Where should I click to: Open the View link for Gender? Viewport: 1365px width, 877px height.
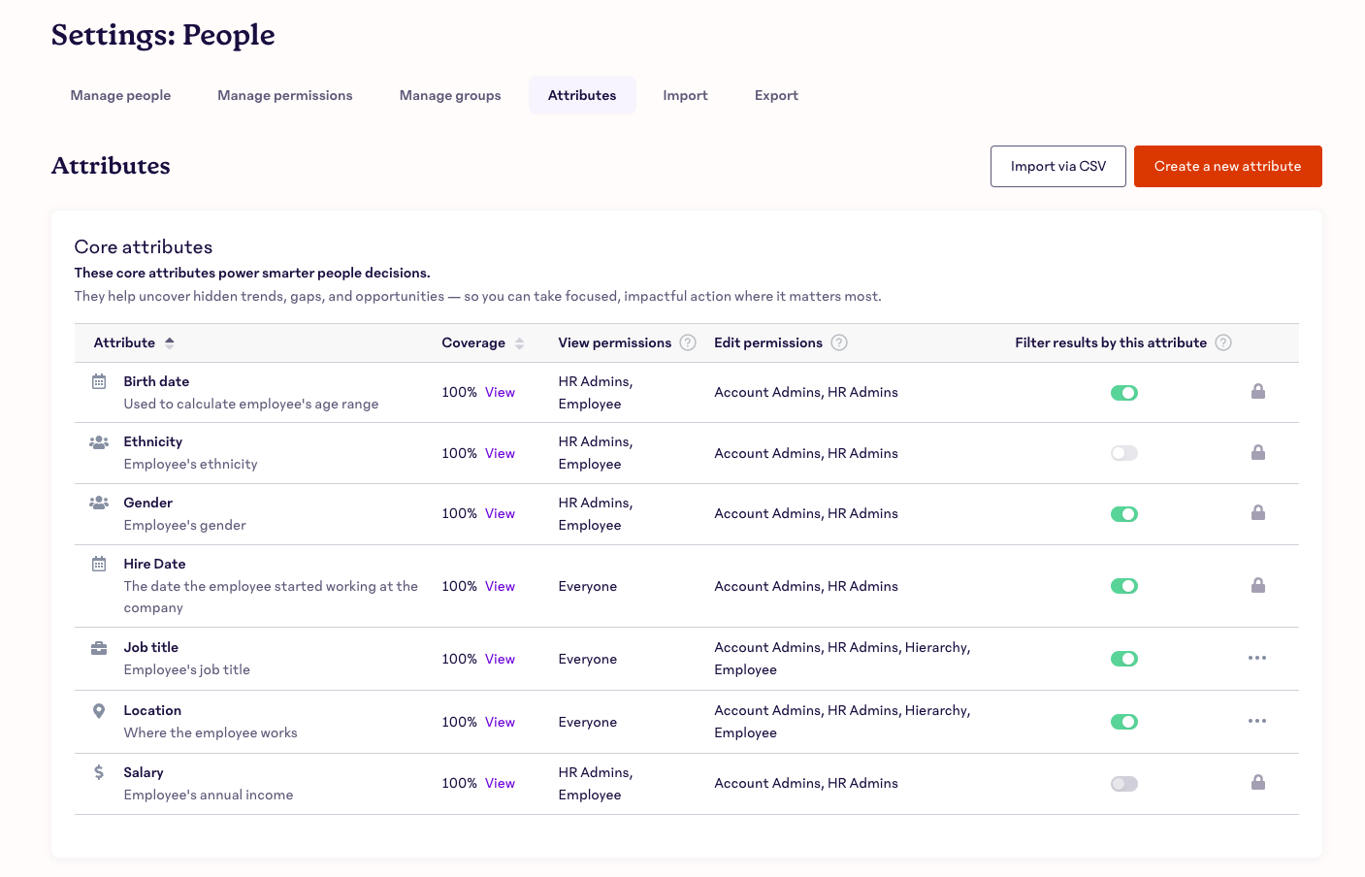point(500,513)
